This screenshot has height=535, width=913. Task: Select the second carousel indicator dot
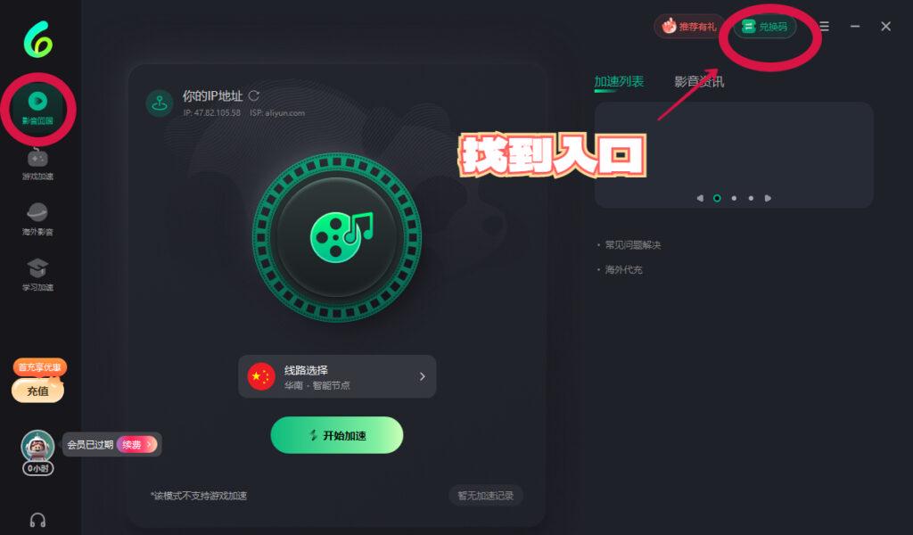coord(734,198)
